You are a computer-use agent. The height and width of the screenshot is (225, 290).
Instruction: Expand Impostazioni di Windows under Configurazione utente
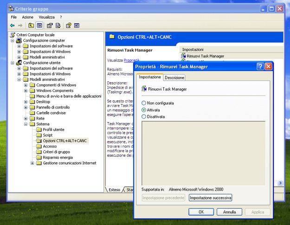pos(19,74)
